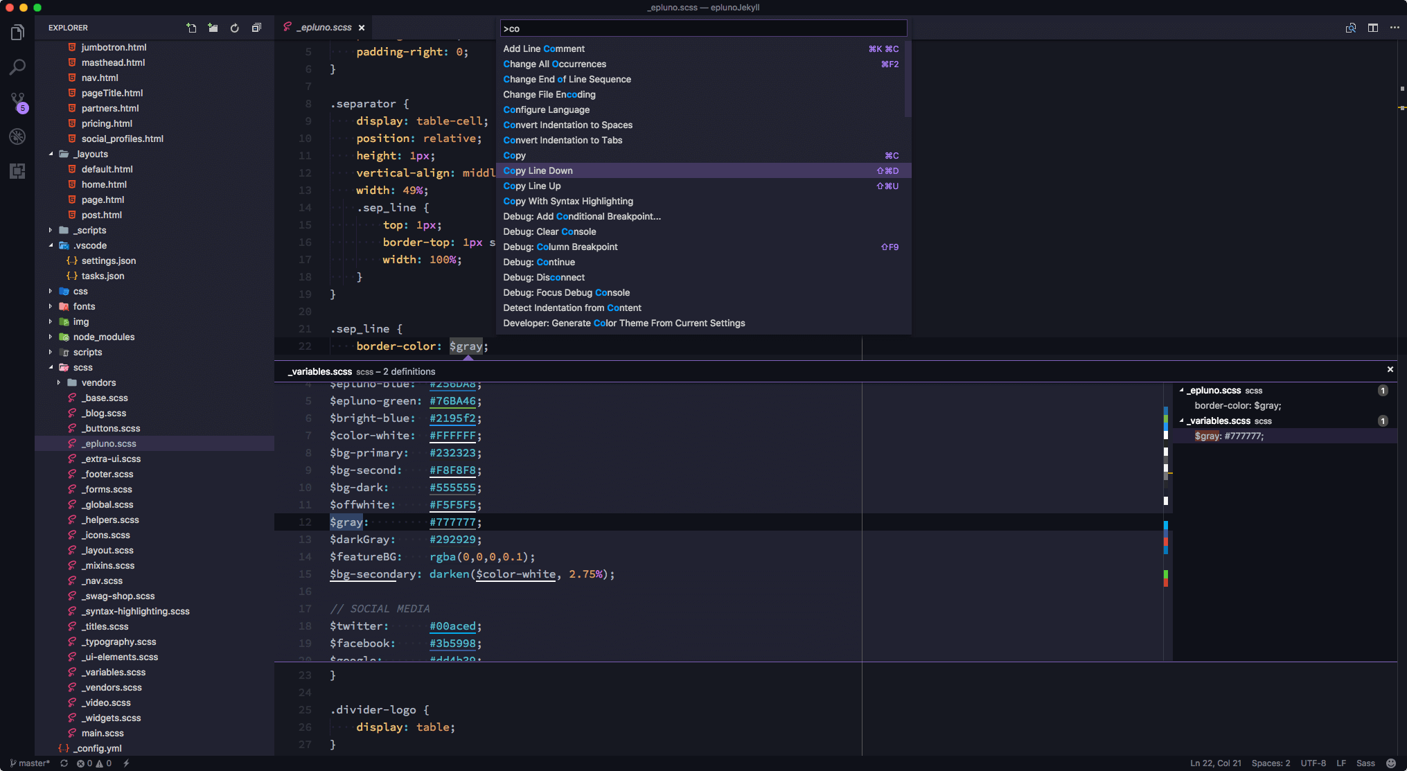Click Spaces: 2 indentation setting
The image size is (1407, 771).
click(x=1271, y=763)
